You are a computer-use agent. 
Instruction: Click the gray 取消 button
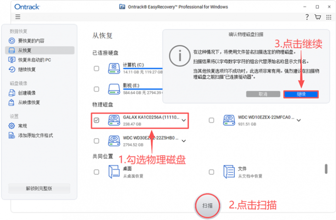[x=263, y=94]
